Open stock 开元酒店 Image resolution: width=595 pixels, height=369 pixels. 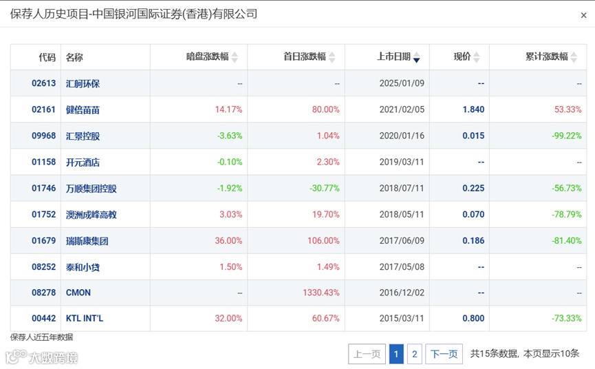83,162
